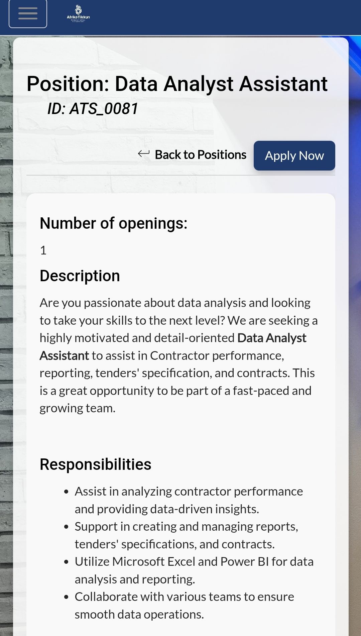Click the Position: Data Analyst Assistant title
Viewport: 361px width, 636px height.
click(x=177, y=84)
